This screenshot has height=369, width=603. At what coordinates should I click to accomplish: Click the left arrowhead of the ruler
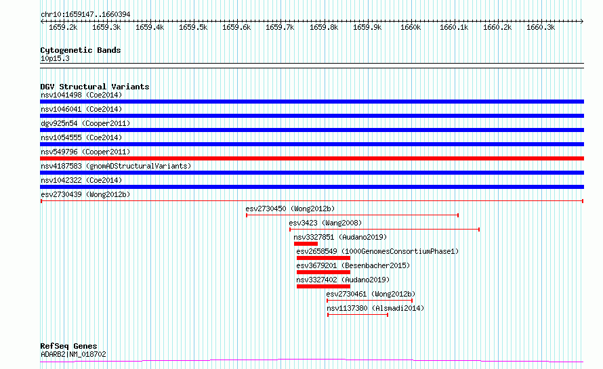pyautogui.click(x=42, y=22)
